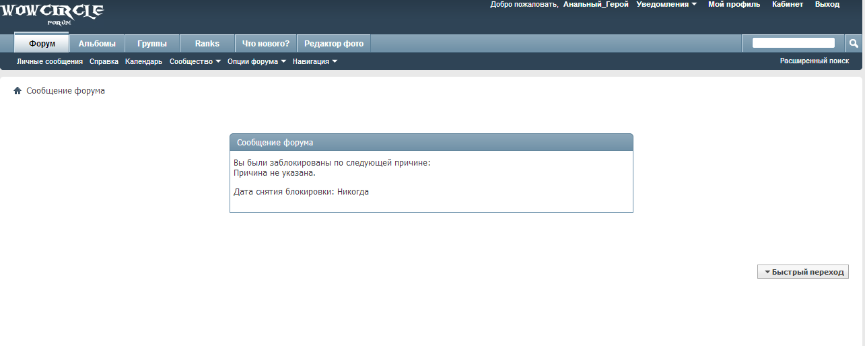Expand the Навигация dropdown
Image resolution: width=865 pixels, height=346 pixels.
[x=315, y=61]
